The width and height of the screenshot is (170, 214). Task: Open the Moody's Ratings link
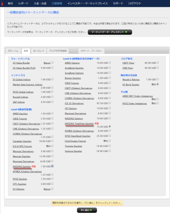(131, 79)
